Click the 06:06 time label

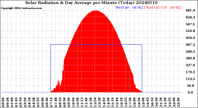42,102
